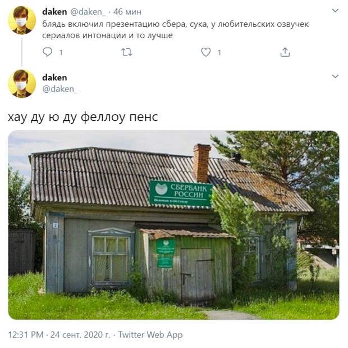Open the 46 мин timestamp link
This screenshot has width=348, height=348.
127,12
